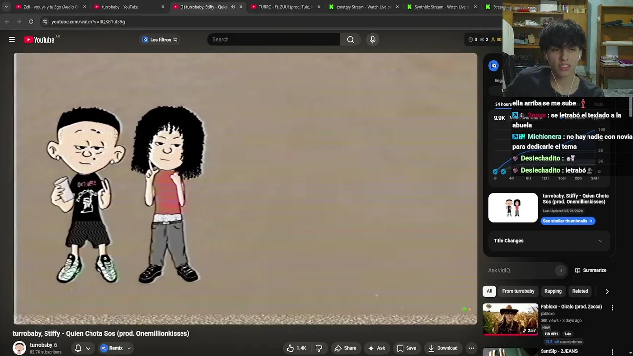This screenshot has height=356, width=633.
Task: Open the Ask AI button
Action: click(376, 348)
